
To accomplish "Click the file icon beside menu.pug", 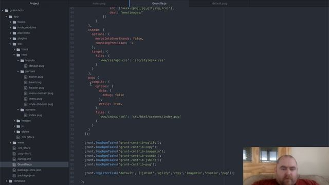I will tap(26, 99).
